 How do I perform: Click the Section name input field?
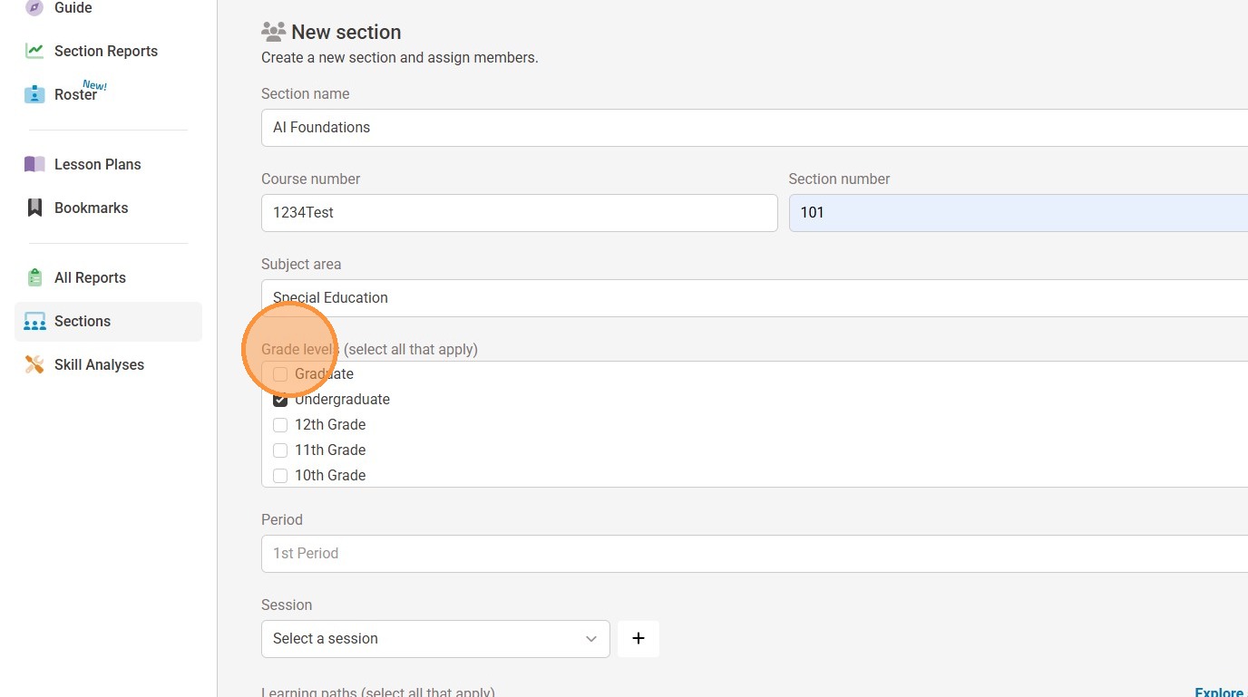(x=753, y=128)
